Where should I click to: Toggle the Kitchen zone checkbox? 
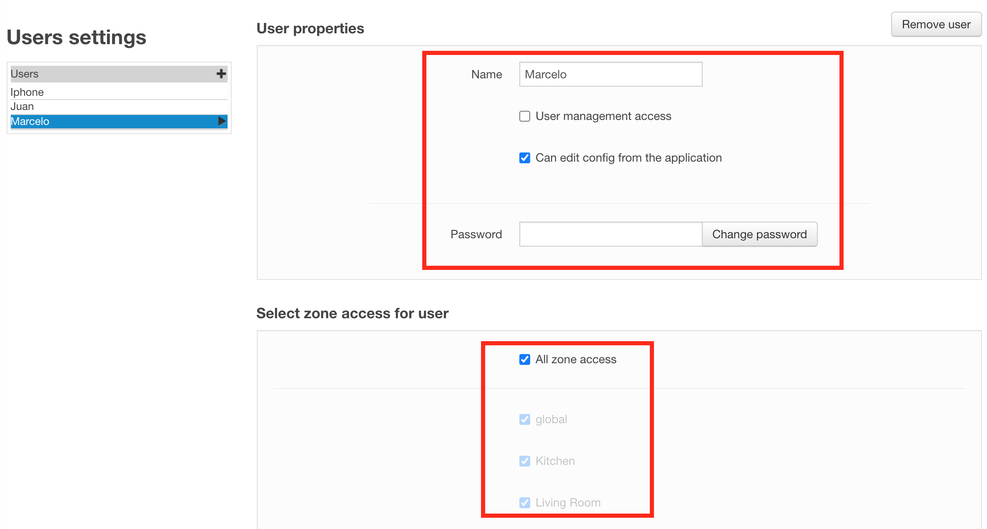pos(525,461)
